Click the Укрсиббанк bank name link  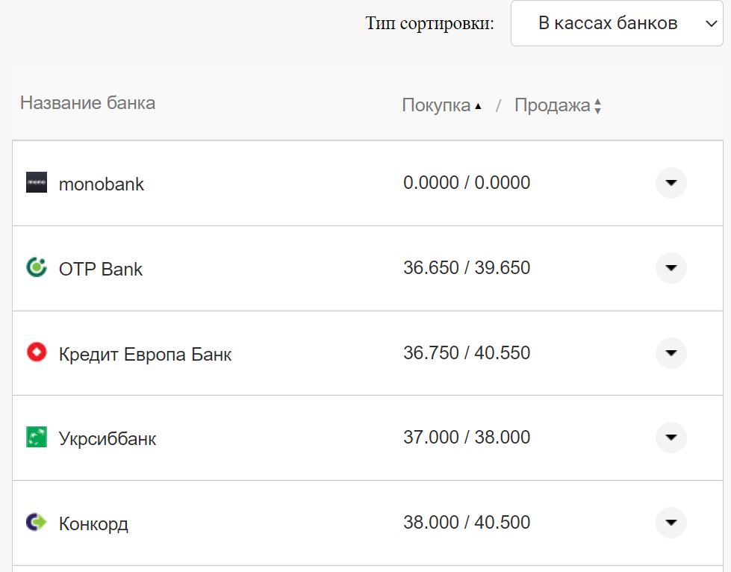[108, 438]
